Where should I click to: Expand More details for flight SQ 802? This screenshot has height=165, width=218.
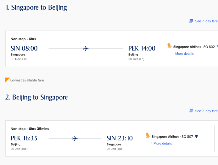coord(184,54)
